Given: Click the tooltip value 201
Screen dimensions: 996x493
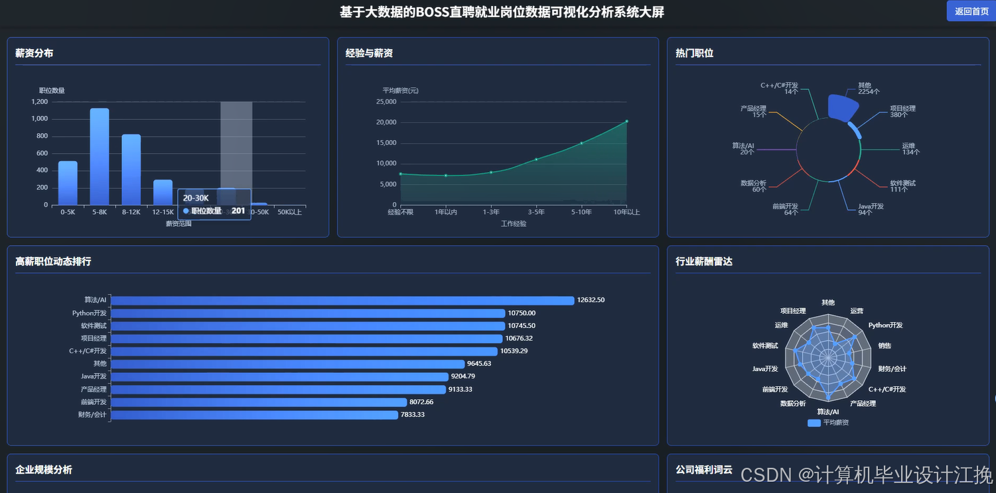Looking at the screenshot, I should [238, 211].
